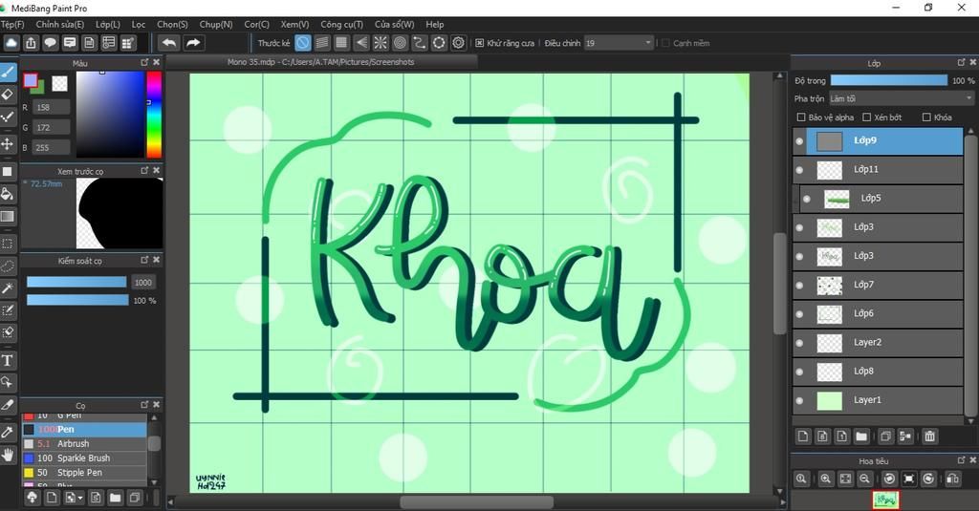
Task: Choose the curve ruler
Action: (x=420, y=43)
